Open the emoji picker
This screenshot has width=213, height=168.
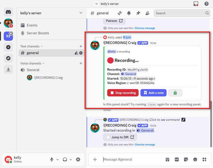tap(195, 160)
